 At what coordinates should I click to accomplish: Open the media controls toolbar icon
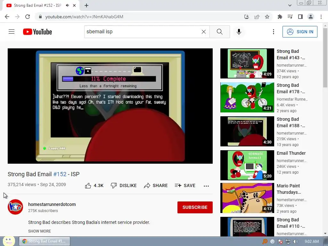[x=290, y=17]
